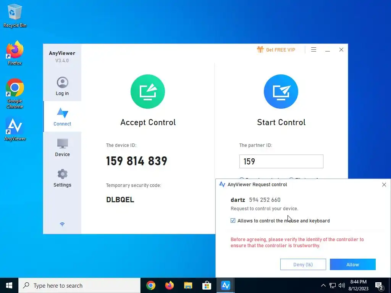
Task: Click the volume tray icon
Action: coord(342,285)
